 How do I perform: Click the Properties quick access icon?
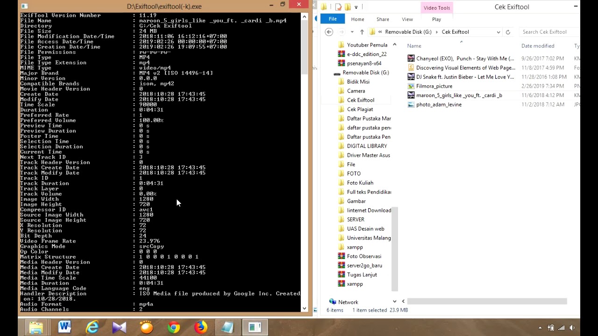tap(338, 7)
